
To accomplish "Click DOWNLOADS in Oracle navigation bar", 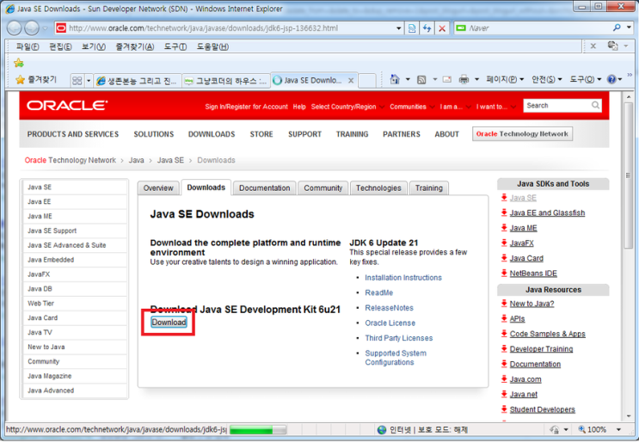I will coord(212,134).
